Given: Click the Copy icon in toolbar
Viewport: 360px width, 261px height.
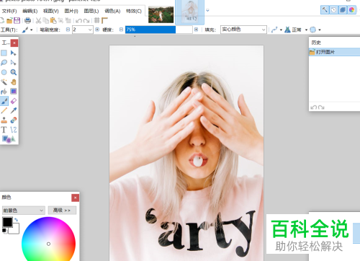Looking at the screenshot, I should 45,21.
